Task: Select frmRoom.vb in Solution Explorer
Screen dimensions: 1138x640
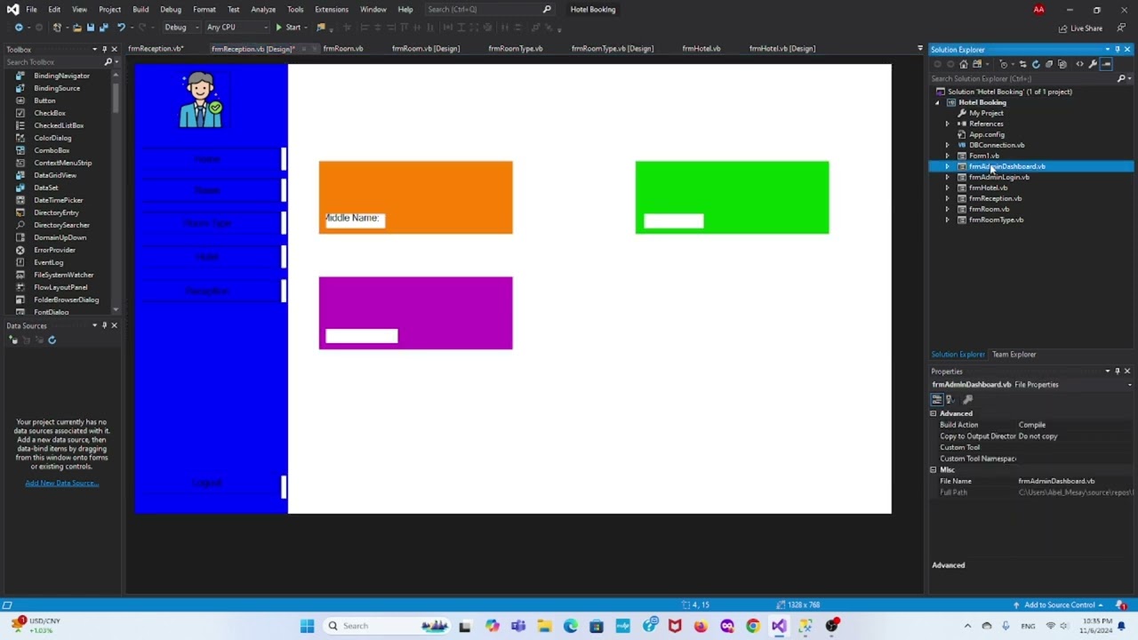Action: [x=989, y=209]
